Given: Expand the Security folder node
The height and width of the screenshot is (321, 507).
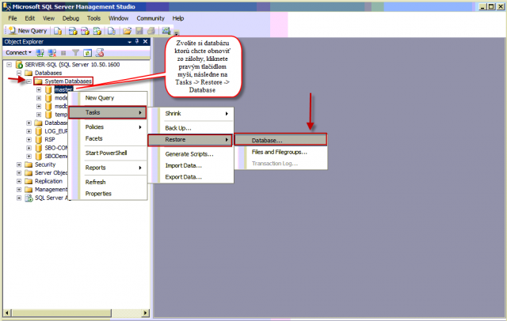Looking at the screenshot, I should (x=19, y=164).
